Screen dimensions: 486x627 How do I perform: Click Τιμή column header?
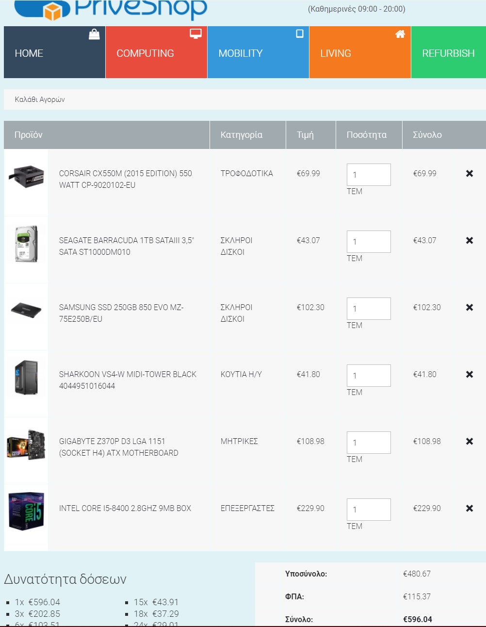coord(305,135)
